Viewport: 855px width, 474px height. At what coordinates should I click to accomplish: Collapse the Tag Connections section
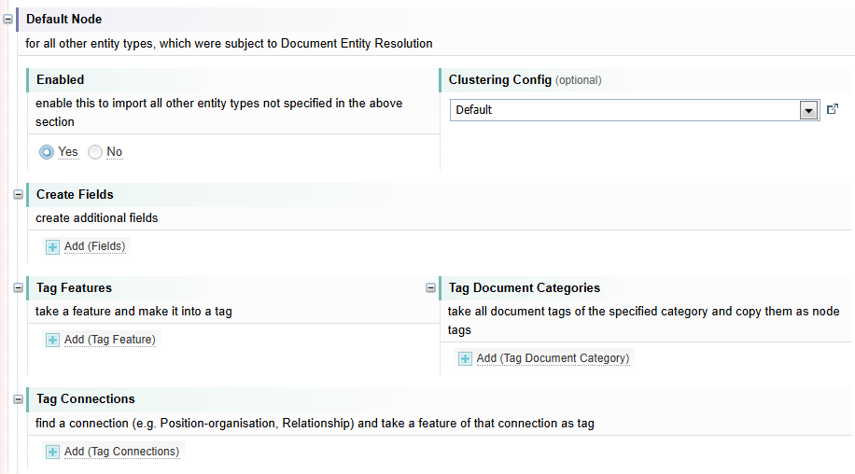19,399
